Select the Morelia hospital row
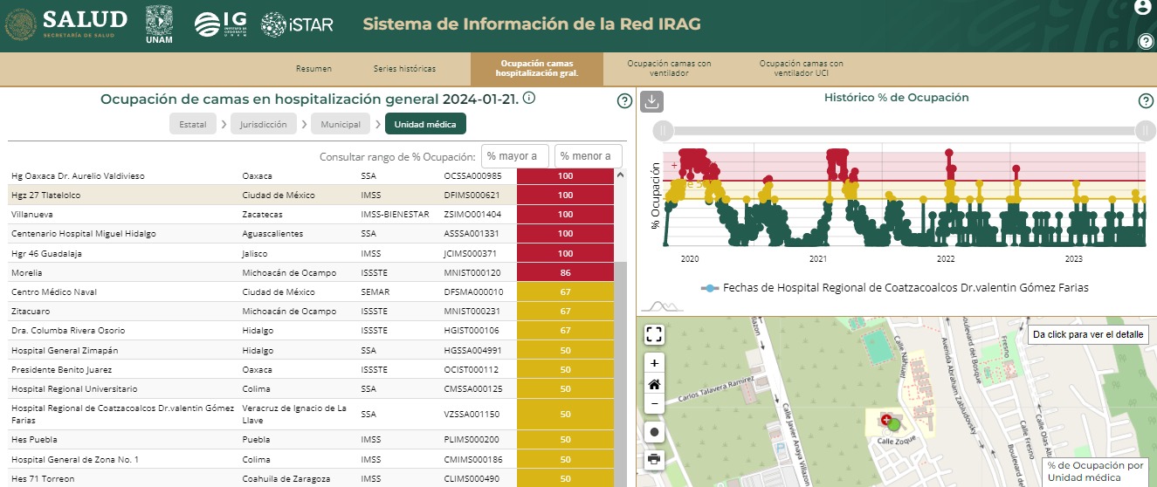1157x487 pixels. pos(312,272)
